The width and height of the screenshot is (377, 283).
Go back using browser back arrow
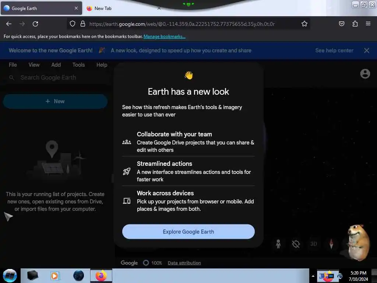click(x=9, y=24)
